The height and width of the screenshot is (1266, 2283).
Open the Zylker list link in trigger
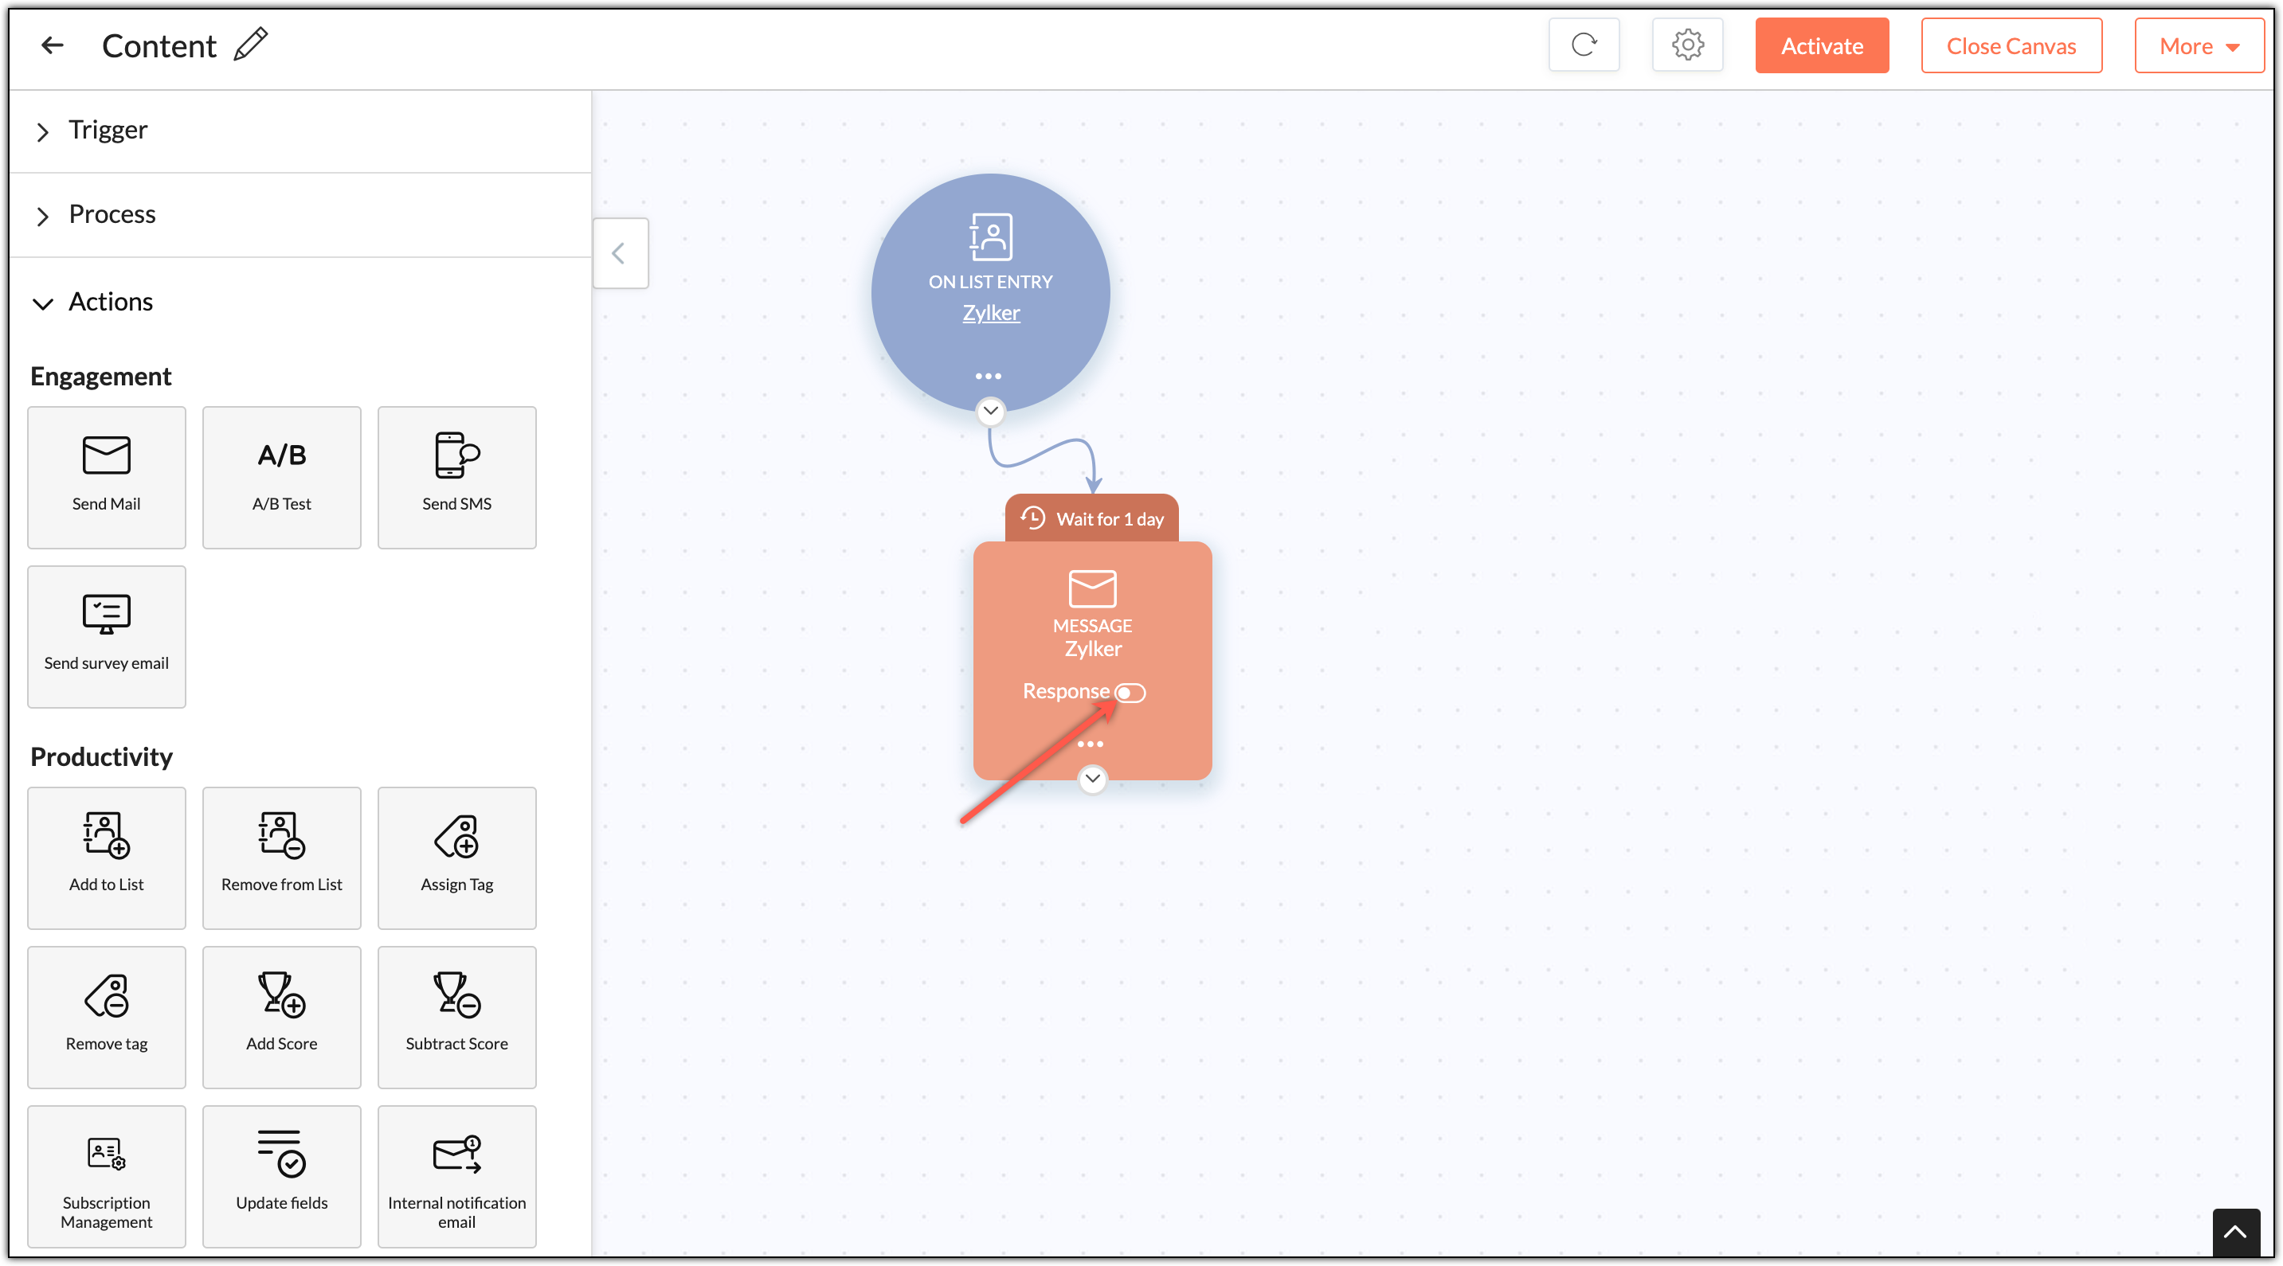991,313
